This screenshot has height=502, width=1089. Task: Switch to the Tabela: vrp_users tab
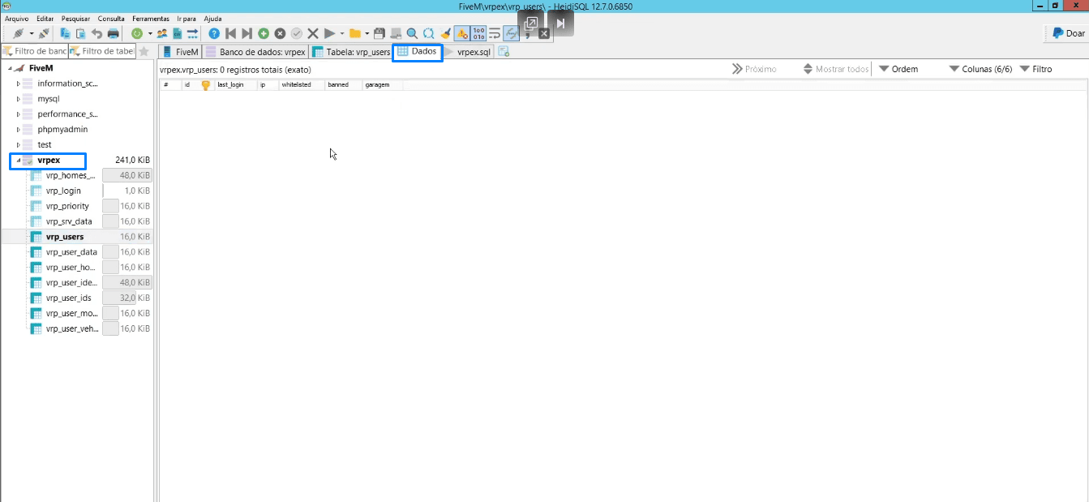tap(351, 52)
